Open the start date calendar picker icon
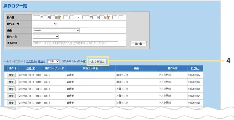The image size is (234, 120). [59, 18]
